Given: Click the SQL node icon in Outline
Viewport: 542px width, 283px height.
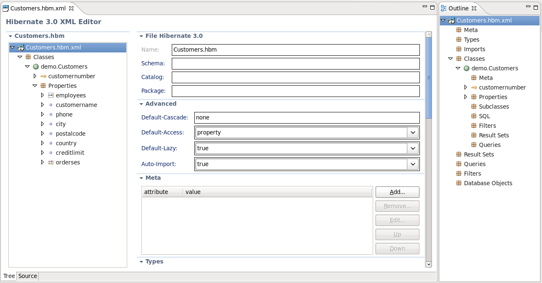Looking at the screenshot, I should coord(474,116).
